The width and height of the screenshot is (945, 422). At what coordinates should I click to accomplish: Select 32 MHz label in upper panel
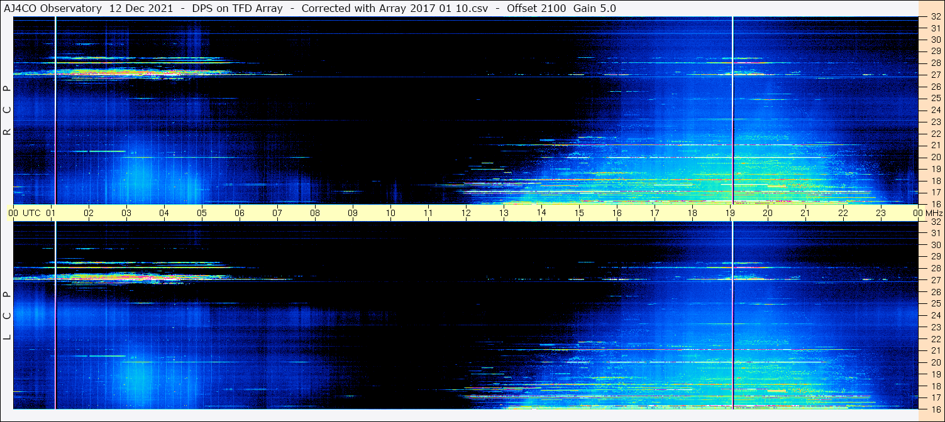pos(935,18)
